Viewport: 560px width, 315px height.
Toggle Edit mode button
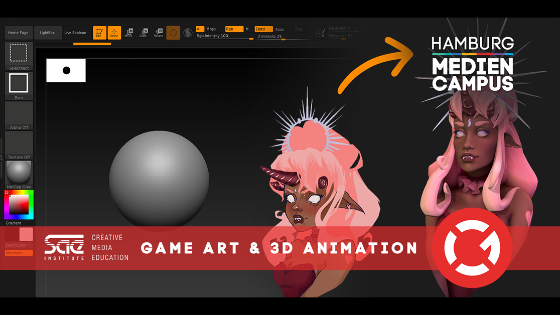(100, 33)
